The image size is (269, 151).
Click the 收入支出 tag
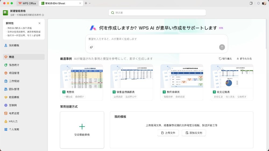[x=230, y=97]
